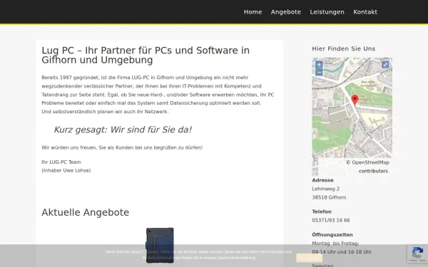The image size is (428, 267).
Task: Click the 'Lug PC – Ihr Partner' main heading
Action: click(x=146, y=55)
